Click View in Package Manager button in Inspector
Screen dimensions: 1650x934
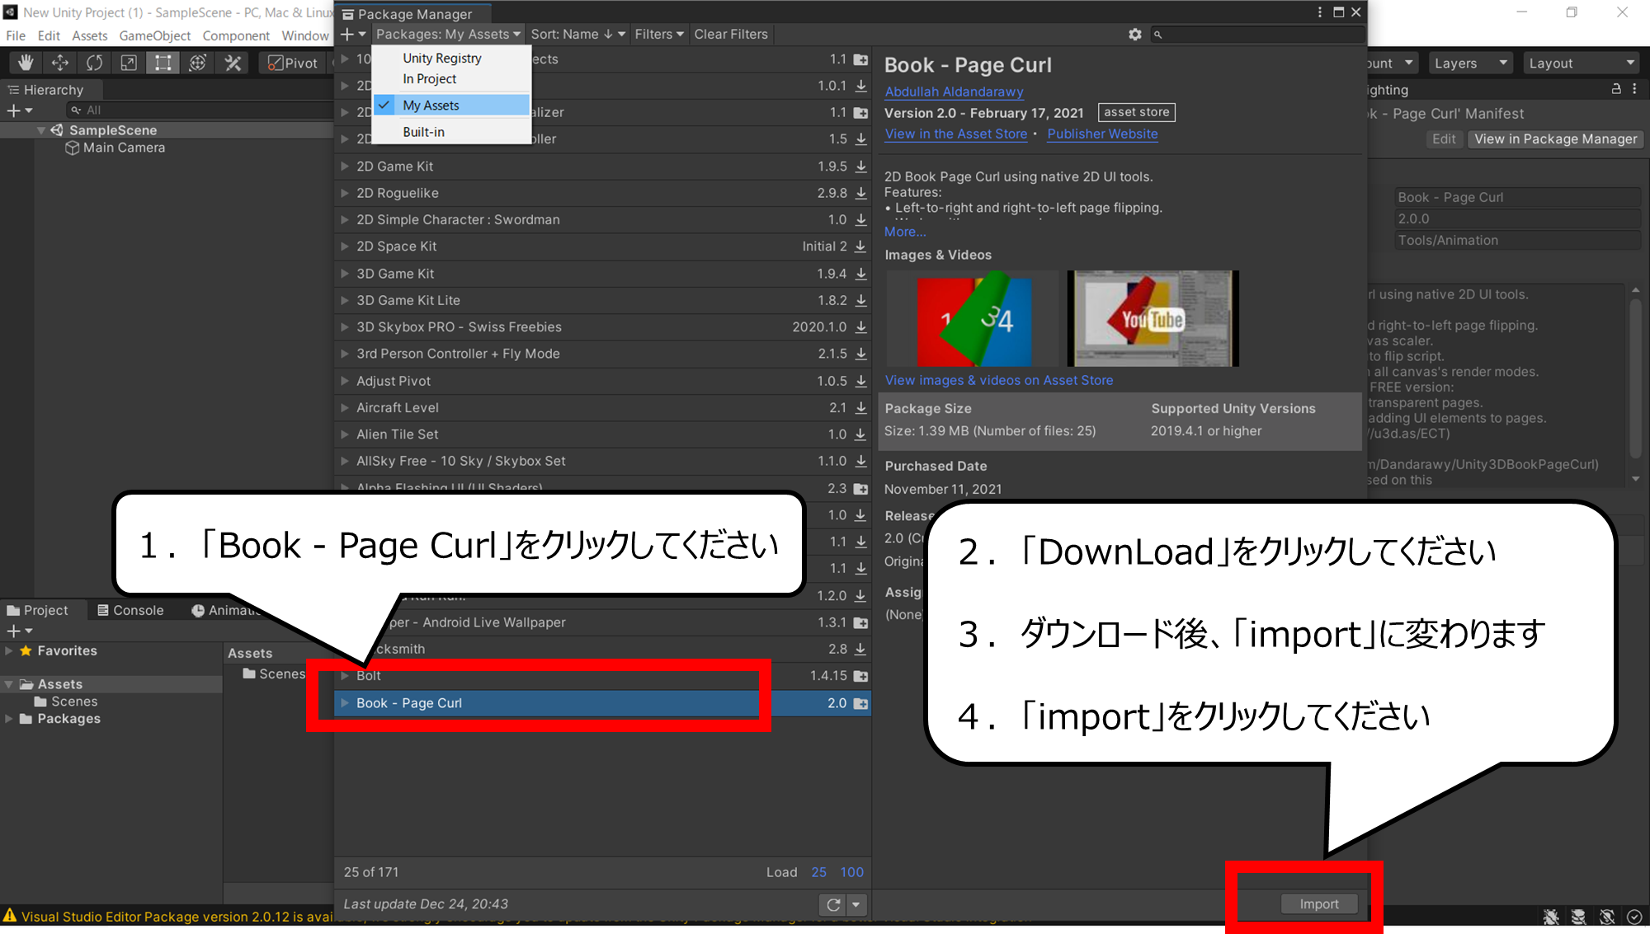(x=1555, y=138)
